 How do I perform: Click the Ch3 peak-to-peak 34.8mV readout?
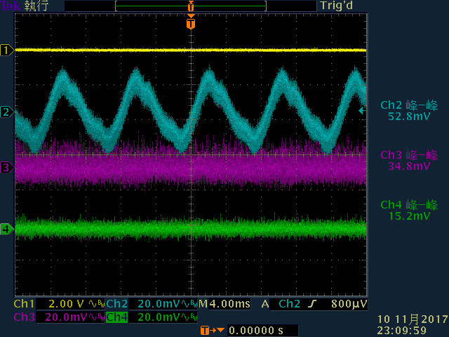coord(409,161)
